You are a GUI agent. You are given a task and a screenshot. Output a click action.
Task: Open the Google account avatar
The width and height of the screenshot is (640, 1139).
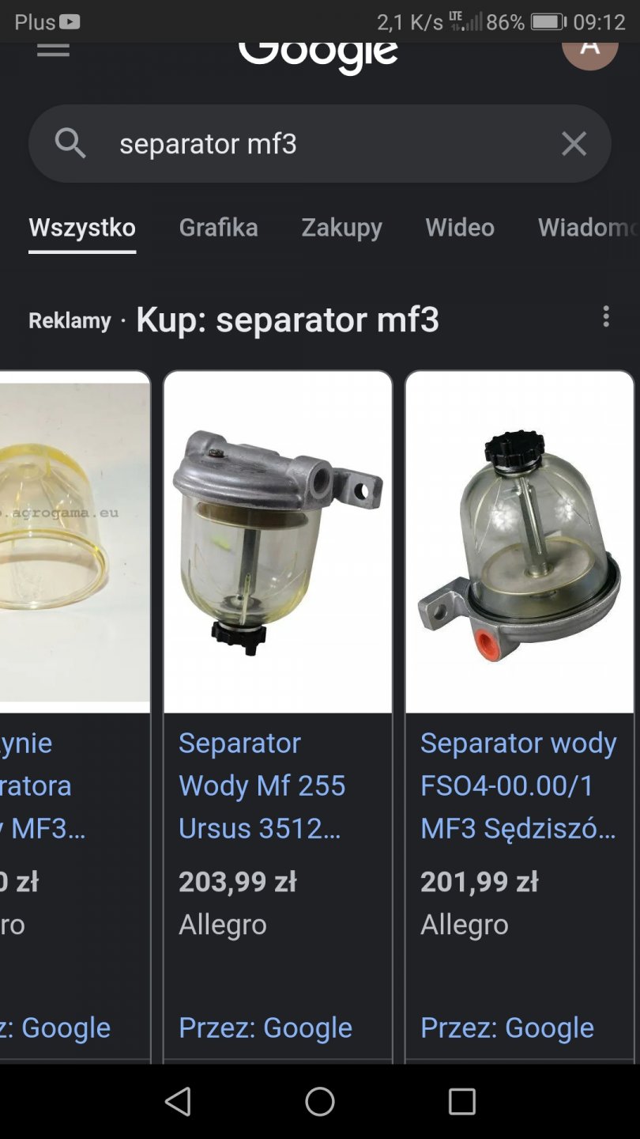(589, 51)
